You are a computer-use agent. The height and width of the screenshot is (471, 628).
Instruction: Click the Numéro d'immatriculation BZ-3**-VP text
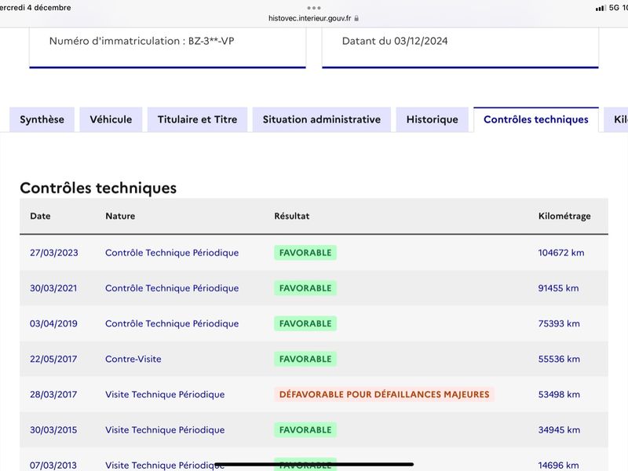[x=142, y=41]
